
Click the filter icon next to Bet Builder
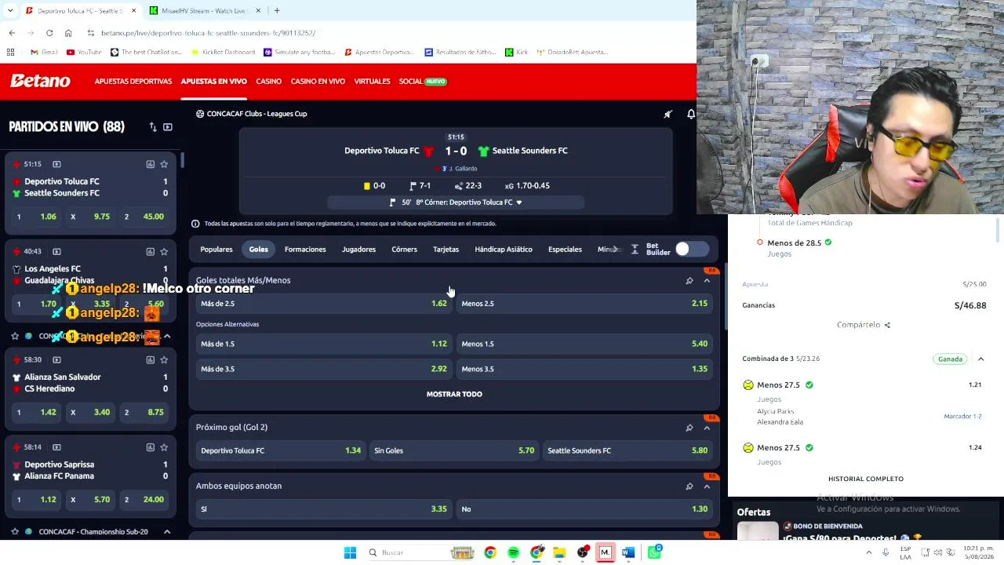pos(635,249)
